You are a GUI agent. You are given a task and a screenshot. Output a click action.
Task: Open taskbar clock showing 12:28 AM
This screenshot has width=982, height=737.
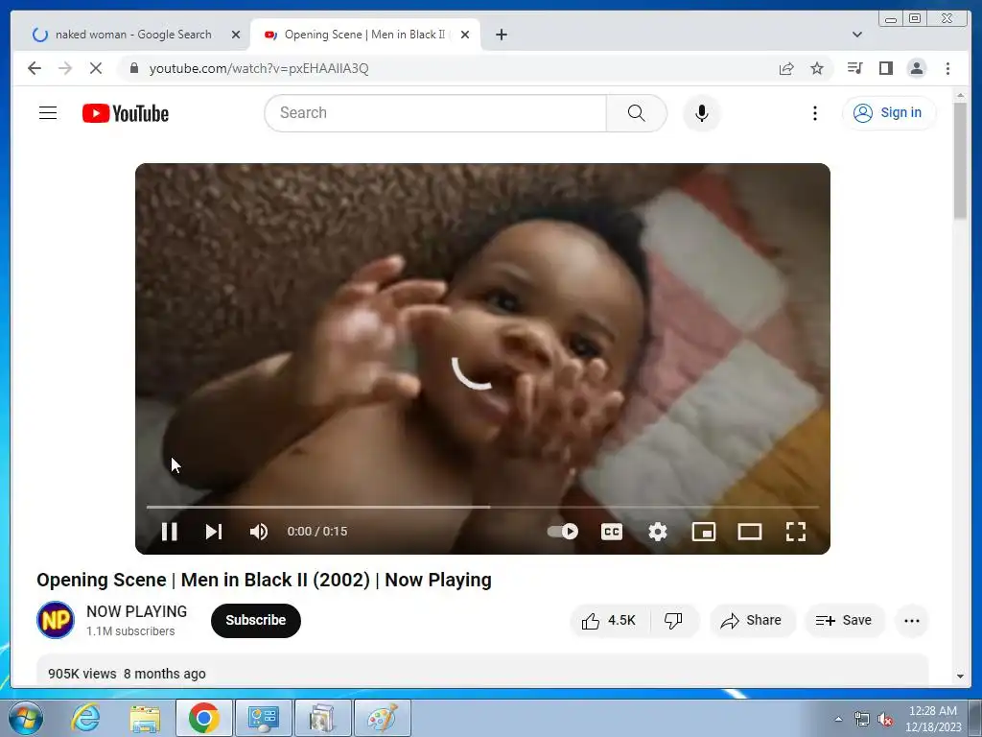[x=933, y=718]
